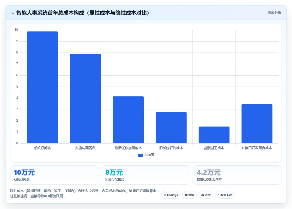This screenshot has width=292, height=209.
Task: Click the 指标值 legend label
Action: pos(149,155)
